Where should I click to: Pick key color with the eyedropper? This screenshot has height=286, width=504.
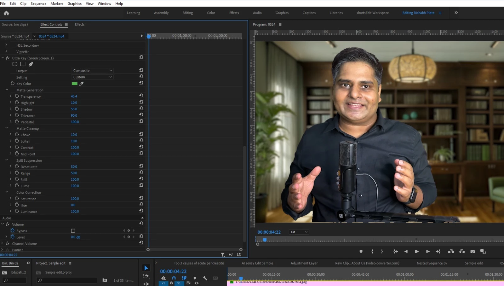point(82,84)
